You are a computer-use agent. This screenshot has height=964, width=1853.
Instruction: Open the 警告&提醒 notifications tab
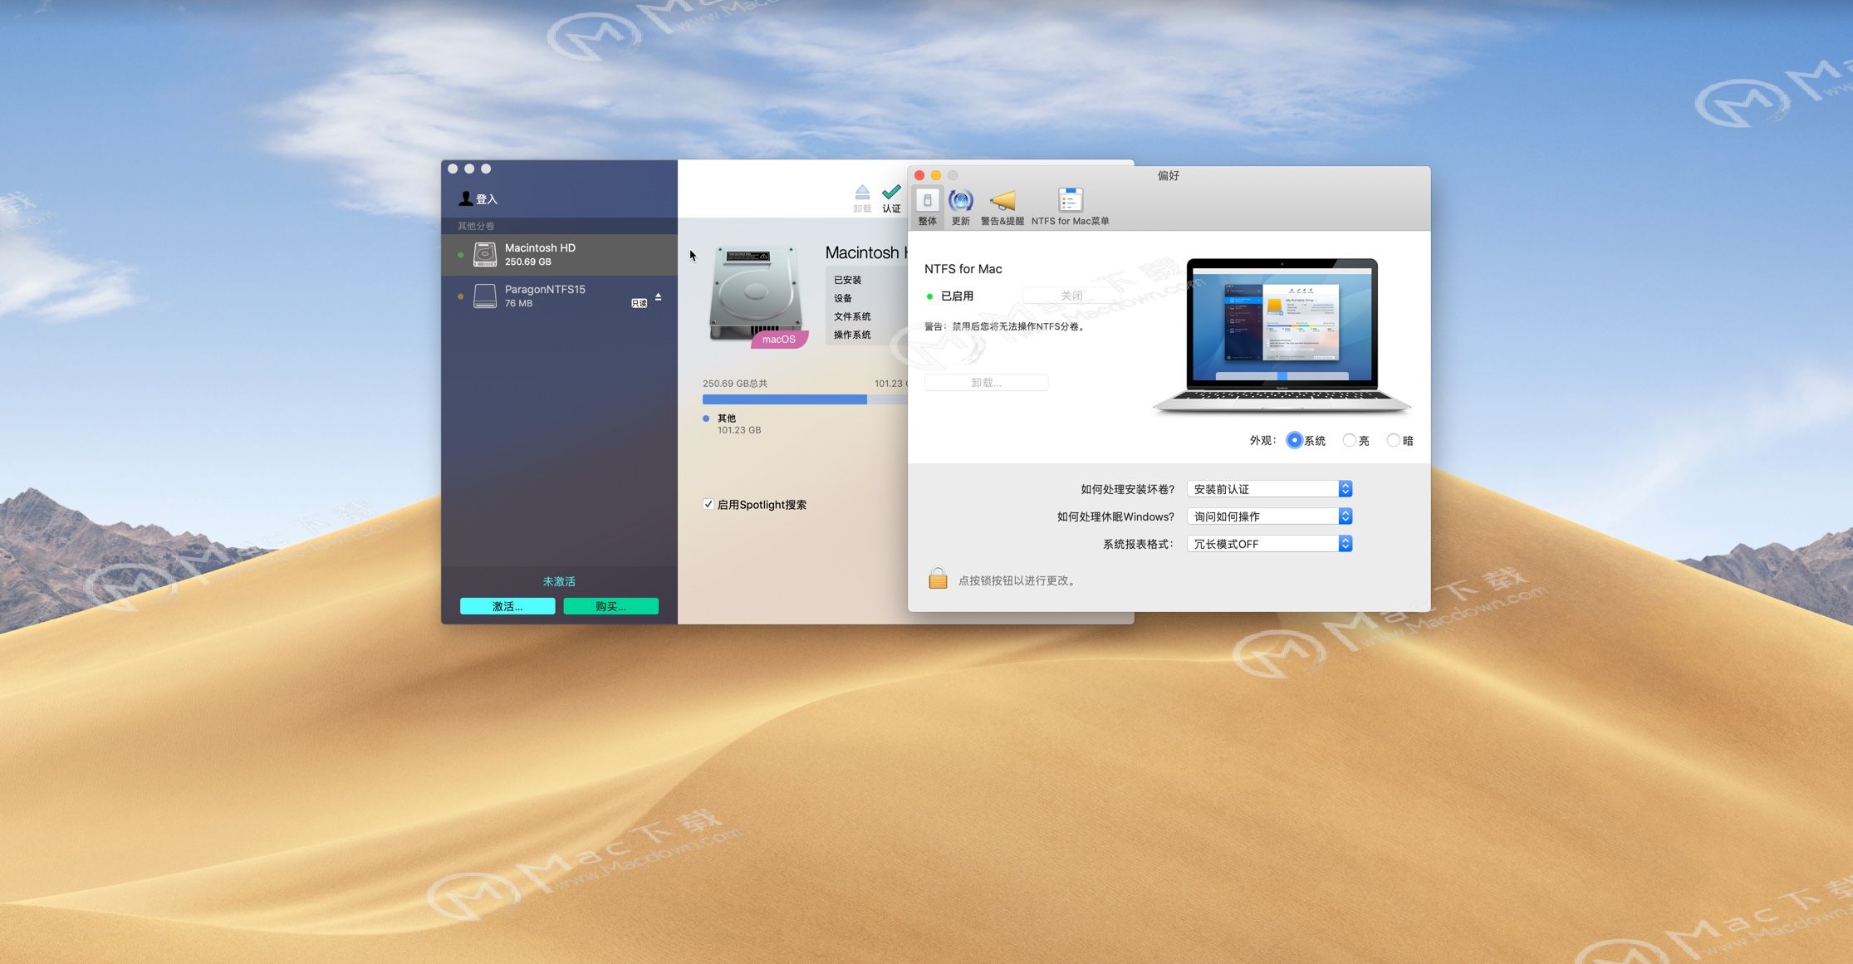coord(1002,207)
